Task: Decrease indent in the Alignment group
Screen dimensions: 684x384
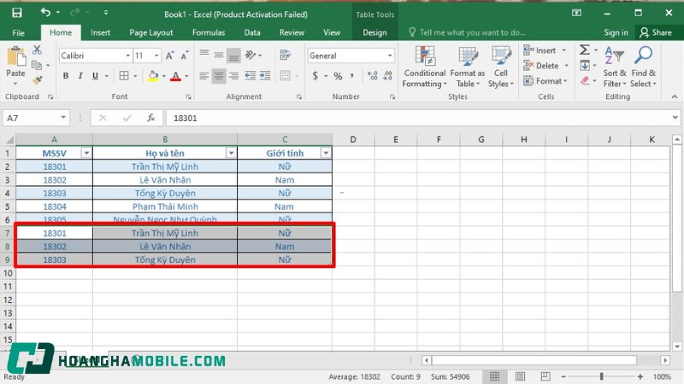Action: pyautogui.click(x=250, y=76)
